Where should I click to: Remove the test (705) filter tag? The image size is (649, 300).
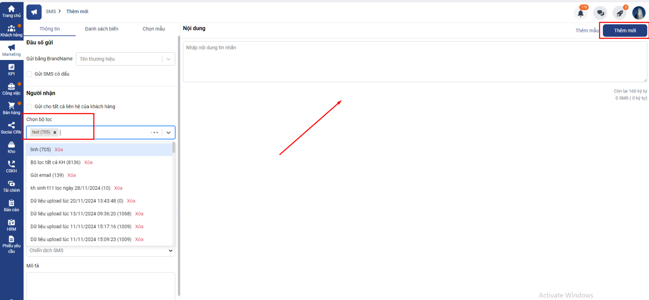tap(55, 133)
